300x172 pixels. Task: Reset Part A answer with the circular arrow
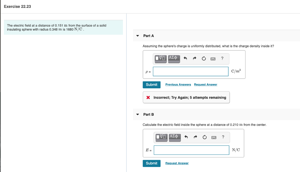tap(204, 59)
